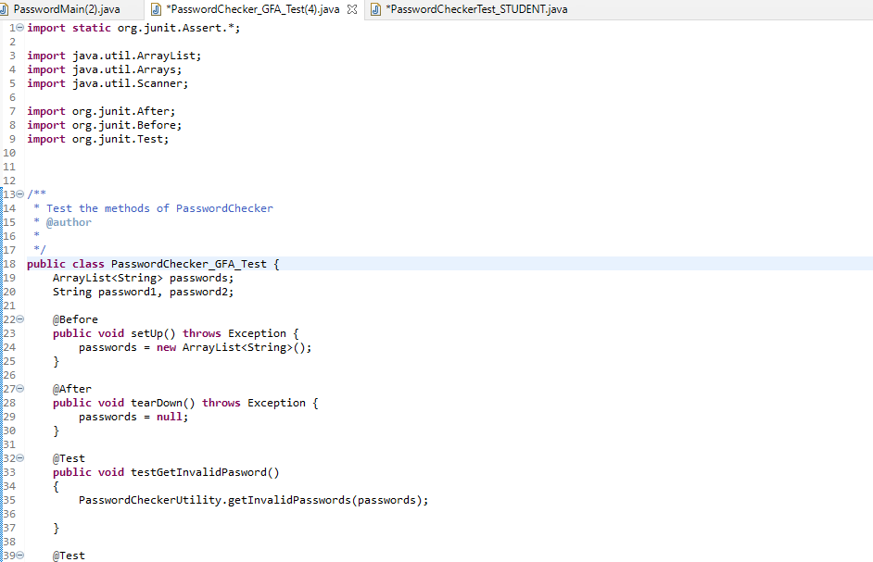Collapse the @After tearDown fold at line 27
Viewport: 873px width, 562px height.
click(20, 388)
